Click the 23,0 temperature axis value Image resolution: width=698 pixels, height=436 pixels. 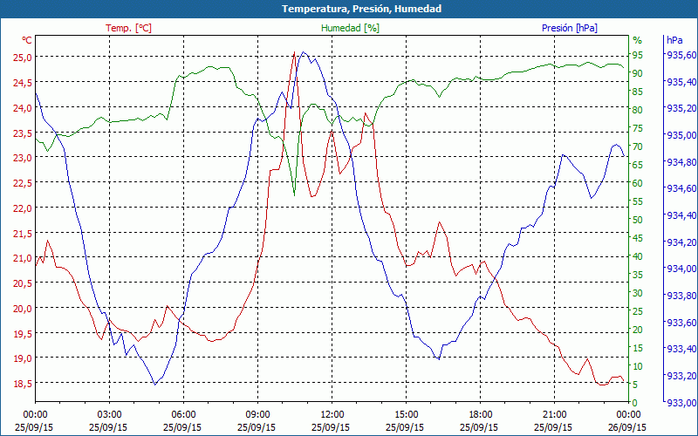22,158
